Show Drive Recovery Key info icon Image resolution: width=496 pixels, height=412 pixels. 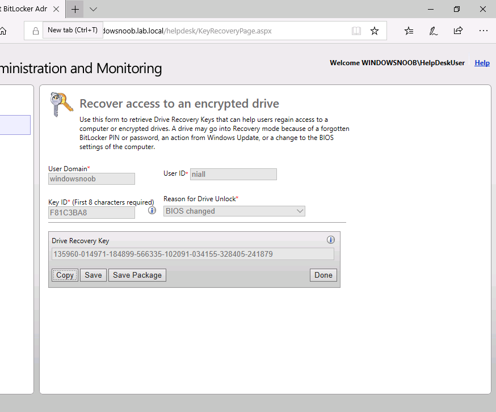(x=330, y=240)
